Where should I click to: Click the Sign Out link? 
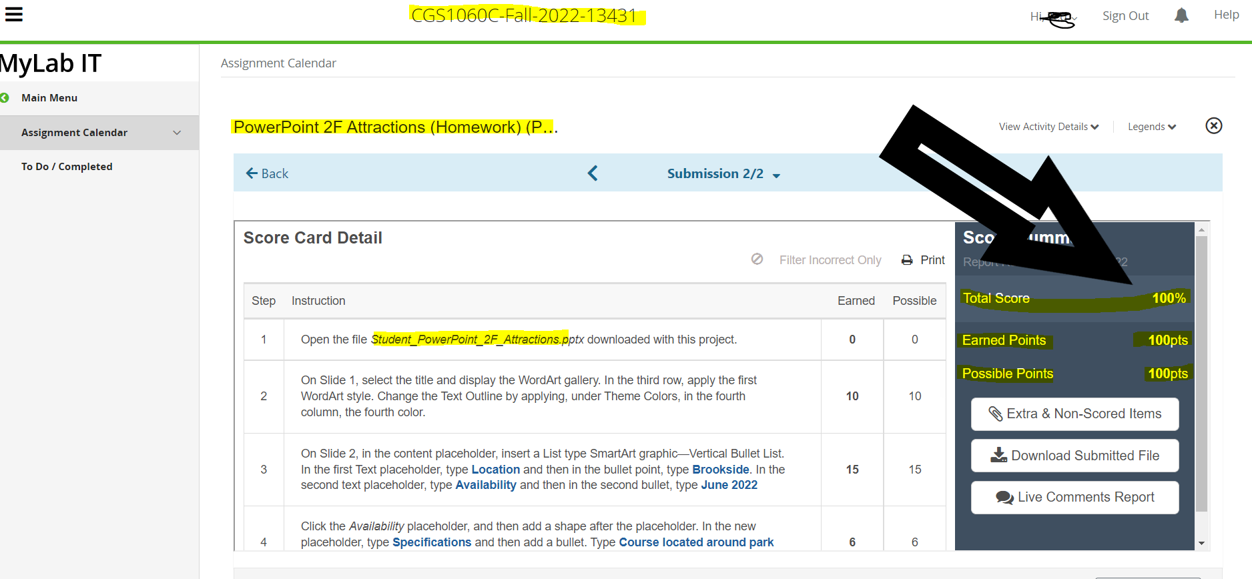pos(1125,16)
